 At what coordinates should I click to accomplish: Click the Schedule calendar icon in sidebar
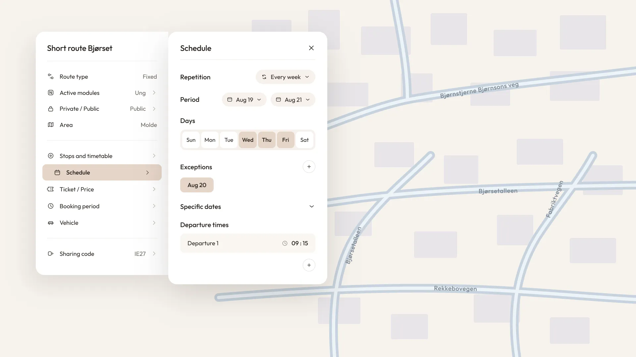57,173
